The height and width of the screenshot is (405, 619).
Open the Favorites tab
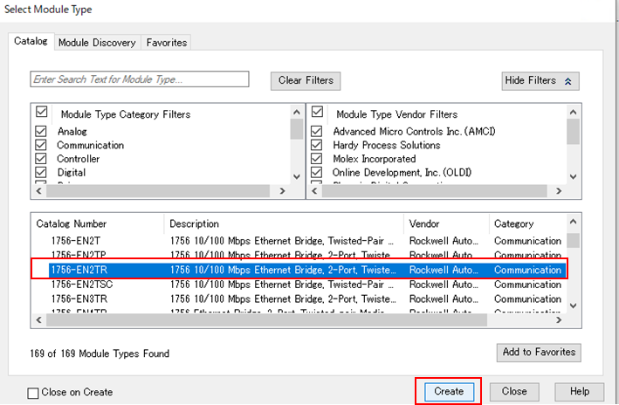click(166, 42)
